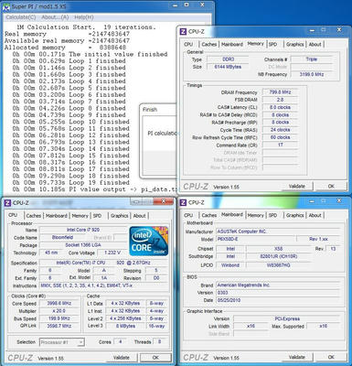352x366 pixels.
Task: Close the CPU-Z CPU window
Action: pyautogui.click(x=164, y=201)
